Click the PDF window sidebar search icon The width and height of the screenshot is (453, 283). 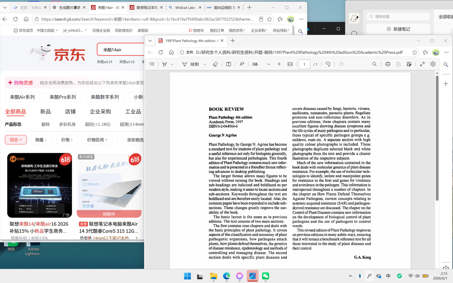[x=446, y=65]
